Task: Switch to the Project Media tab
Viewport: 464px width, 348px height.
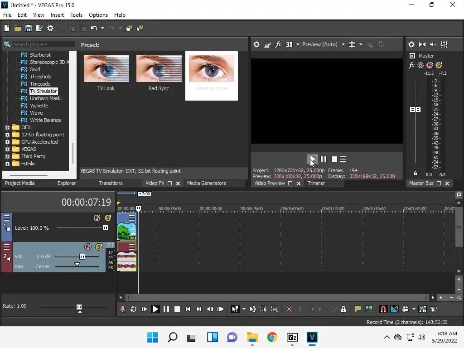Action: click(20, 183)
